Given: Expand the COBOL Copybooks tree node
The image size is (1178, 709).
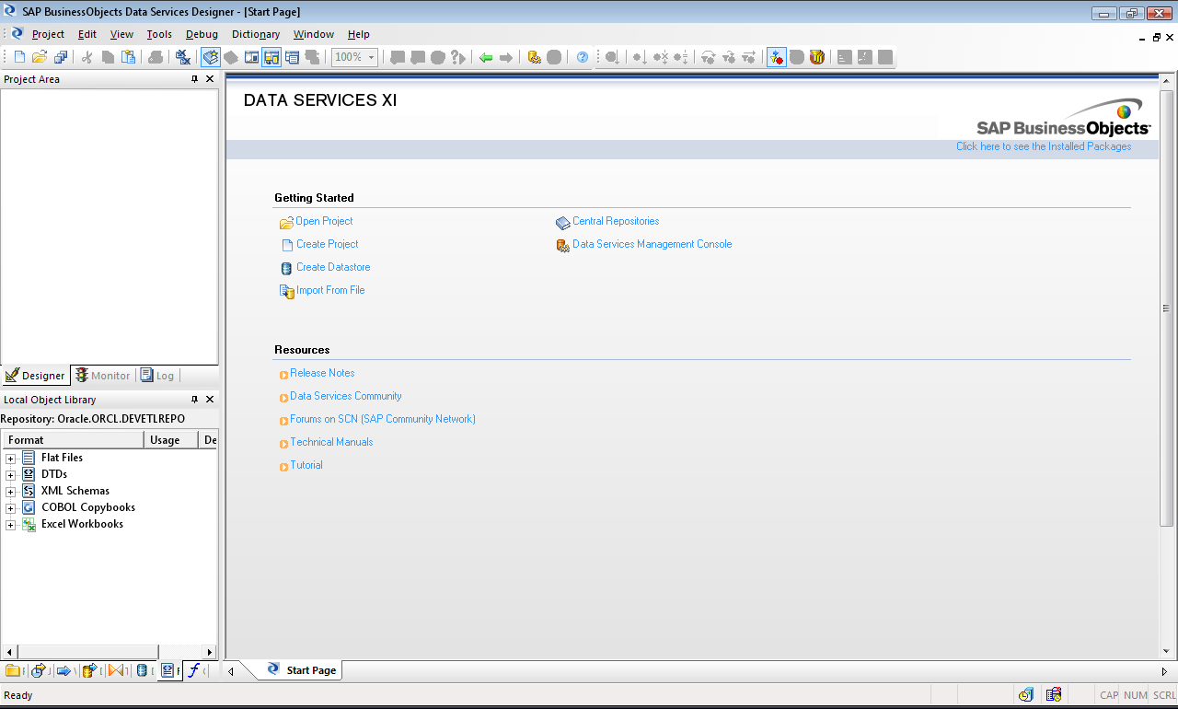Looking at the screenshot, I should click(11, 508).
